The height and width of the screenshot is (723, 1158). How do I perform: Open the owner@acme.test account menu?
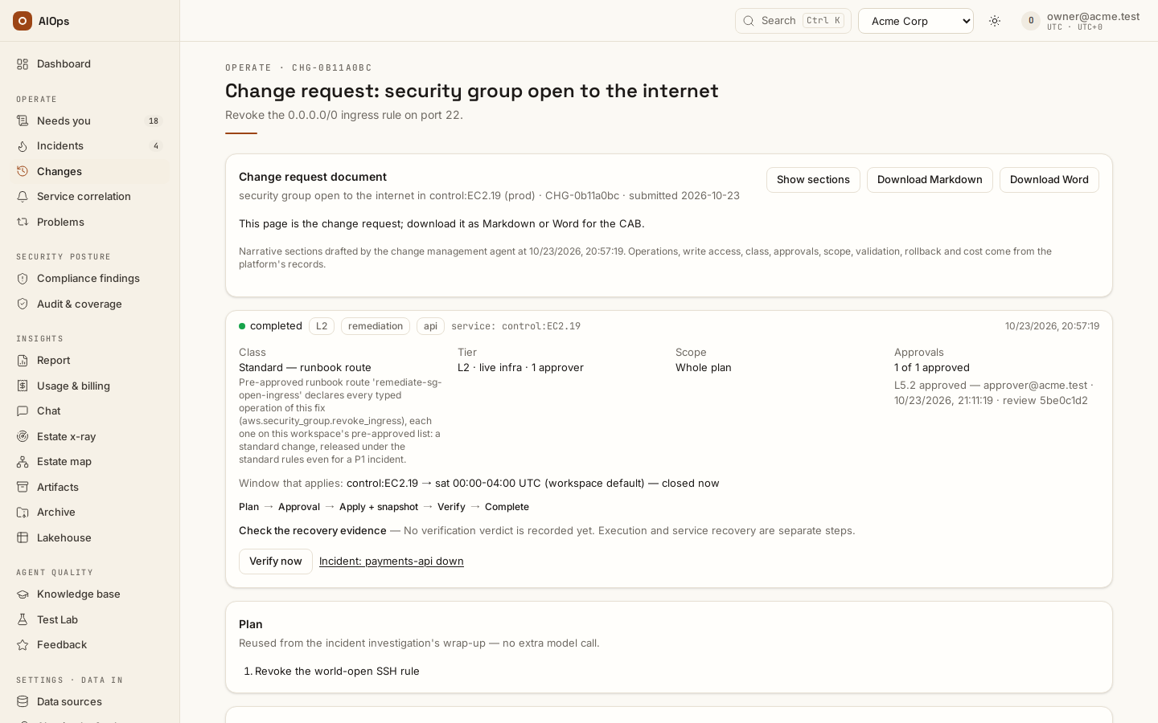pyautogui.click(x=1081, y=21)
